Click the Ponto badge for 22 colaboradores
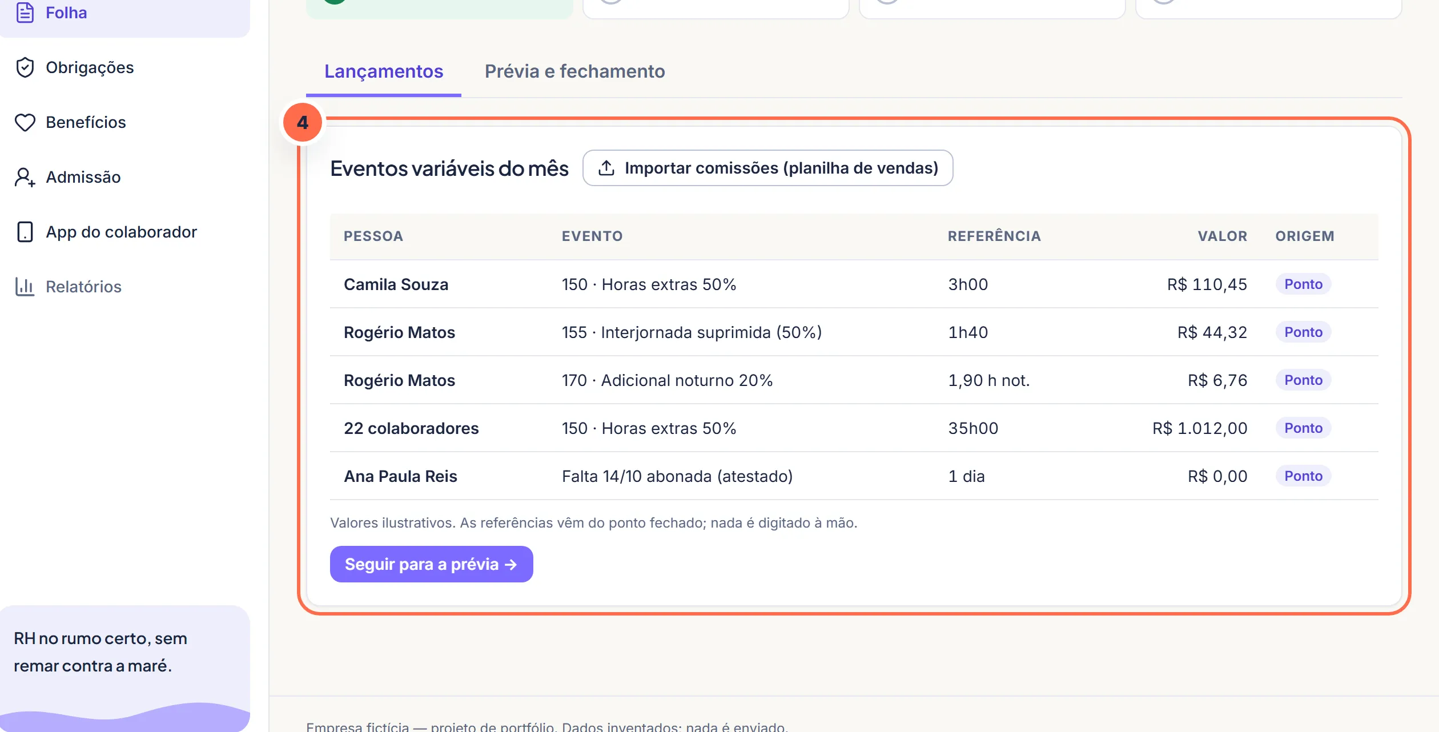 coord(1303,428)
